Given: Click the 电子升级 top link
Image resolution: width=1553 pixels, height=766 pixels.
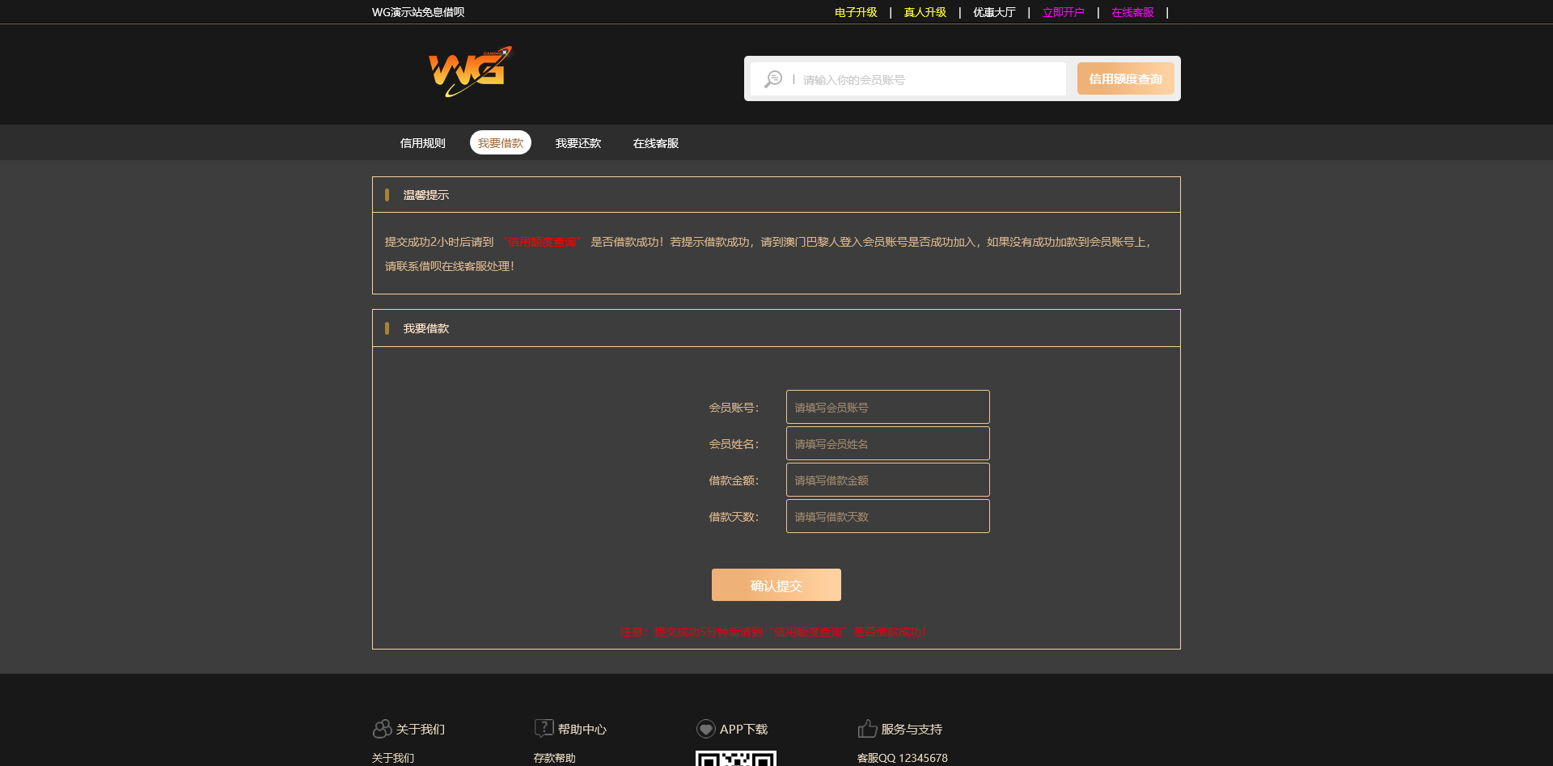Looking at the screenshot, I should coord(856,12).
